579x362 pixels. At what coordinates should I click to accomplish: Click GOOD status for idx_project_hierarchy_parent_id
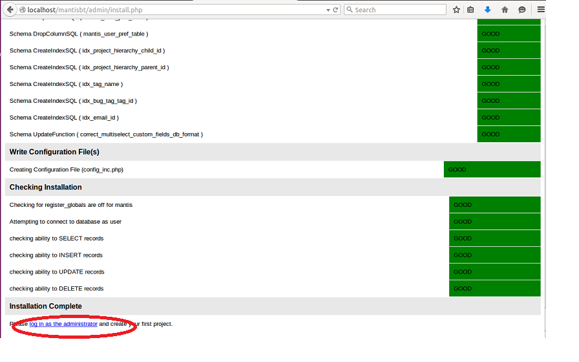[509, 68]
